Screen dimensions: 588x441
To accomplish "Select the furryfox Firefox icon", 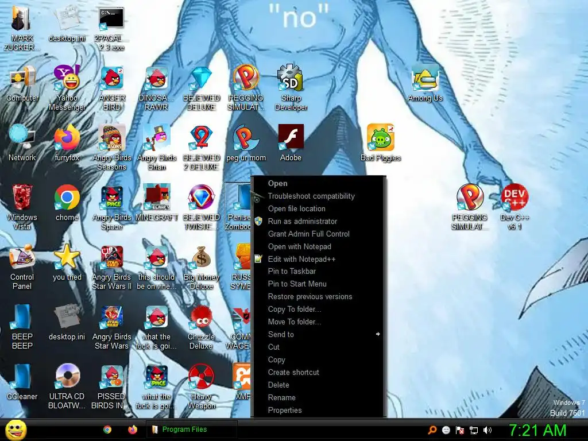I will (x=67, y=138).
